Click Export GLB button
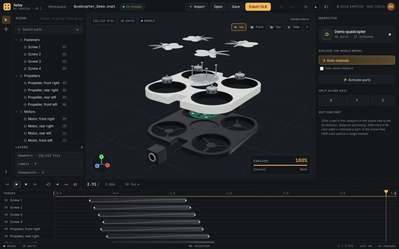The height and width of the screenshot is (249, 399). coord(258,6)
